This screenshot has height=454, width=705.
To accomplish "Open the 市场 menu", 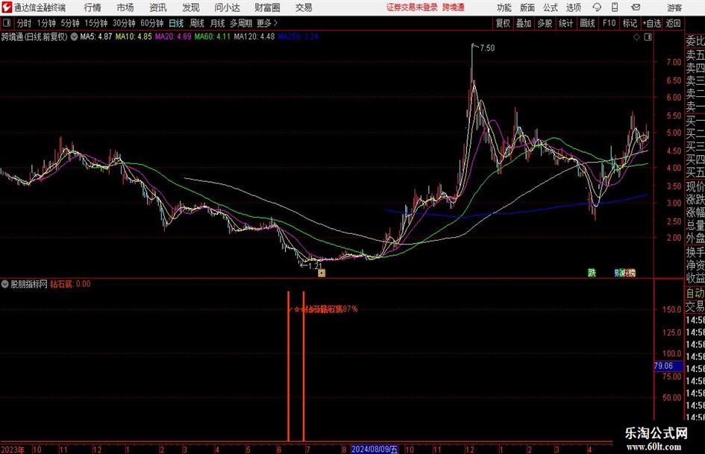I will 125,7.
